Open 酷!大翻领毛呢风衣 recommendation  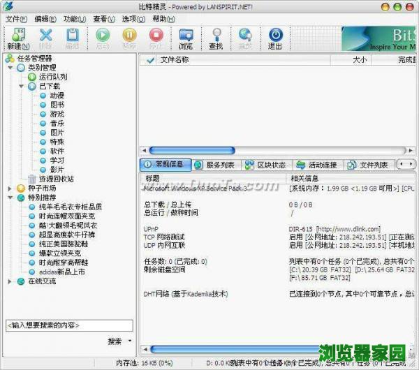[68, 225]
